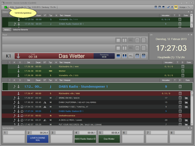Open info for DABiS Radio Station ID 1 history row
Image resolution: width=195 pixels, height=146 pixels.
point(180,24)
